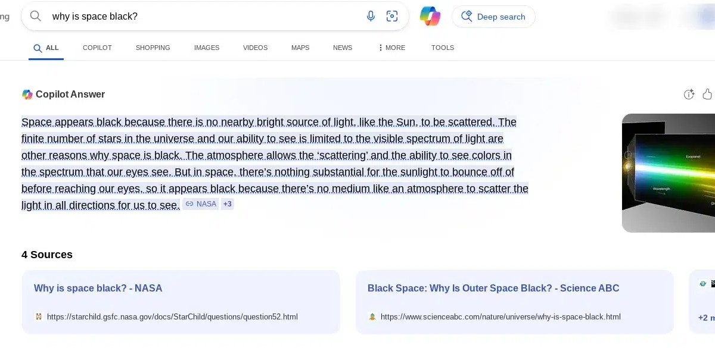
Task: Click the answer info sparkle icon
Action: pos(689,94)
